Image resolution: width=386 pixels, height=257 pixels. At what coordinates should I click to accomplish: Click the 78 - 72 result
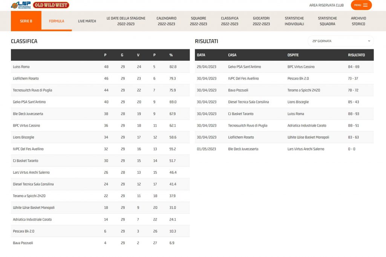(353, 90)
